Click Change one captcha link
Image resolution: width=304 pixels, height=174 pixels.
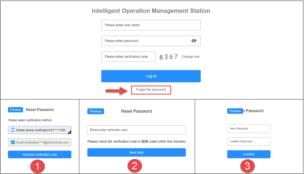coord(190,57)
